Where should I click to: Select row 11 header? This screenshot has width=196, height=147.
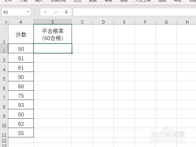point(4,132)
